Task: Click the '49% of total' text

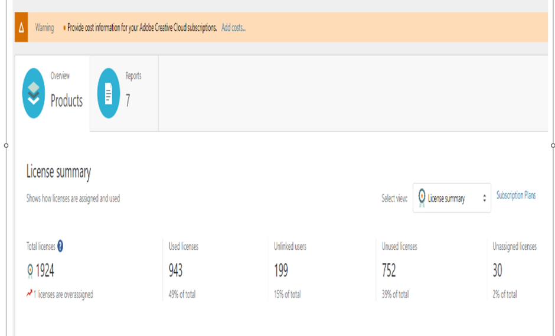Action: pos(182,294)
